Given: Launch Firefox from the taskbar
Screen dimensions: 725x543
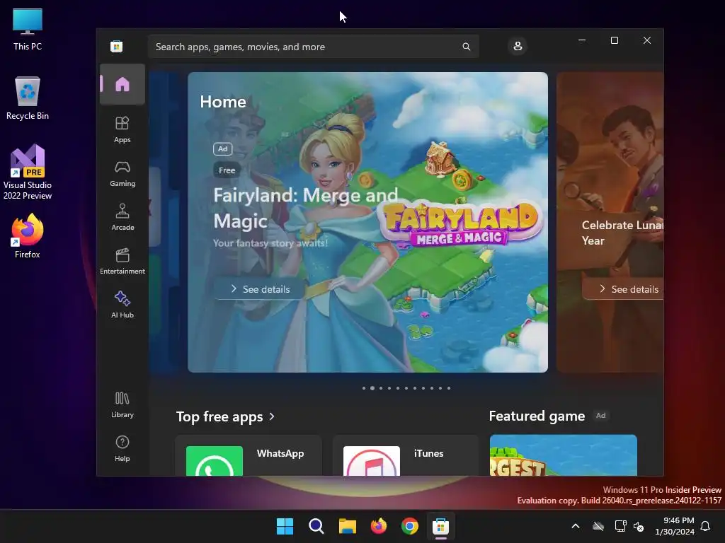Looking at the screenshot, I should (x=379, y=526).
